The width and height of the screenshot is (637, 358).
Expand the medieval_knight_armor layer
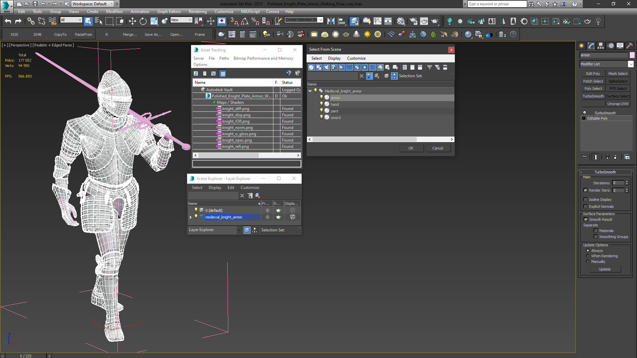(x=191, y=217)
